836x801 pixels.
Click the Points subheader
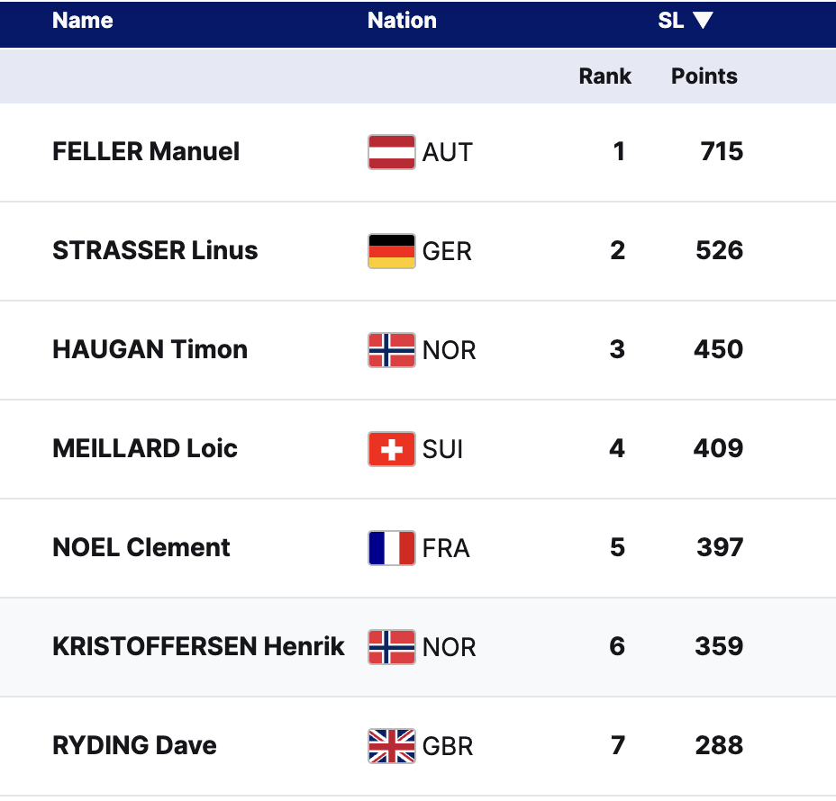click(704, 76)
